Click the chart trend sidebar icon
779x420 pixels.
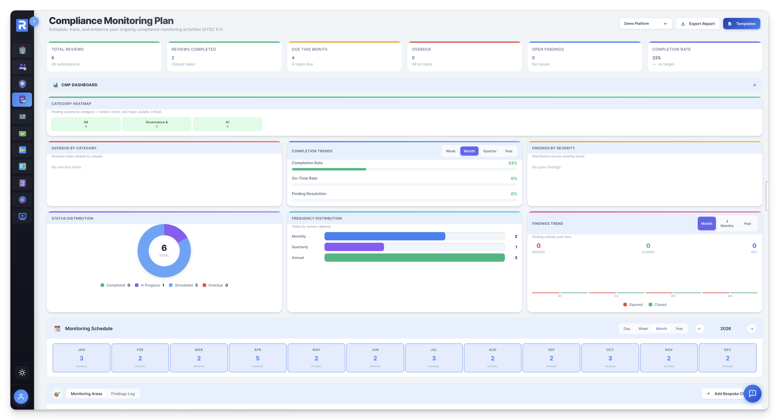(22, 150)
